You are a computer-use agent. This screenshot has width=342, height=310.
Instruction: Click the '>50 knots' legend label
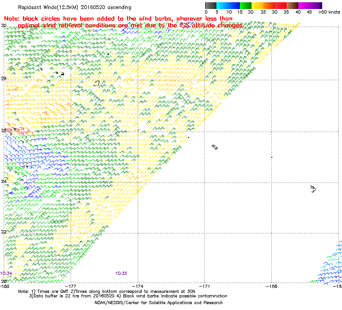click(x=329, y=12)
